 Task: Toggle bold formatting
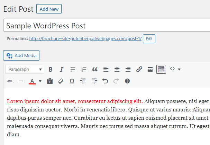coord(51,69)
